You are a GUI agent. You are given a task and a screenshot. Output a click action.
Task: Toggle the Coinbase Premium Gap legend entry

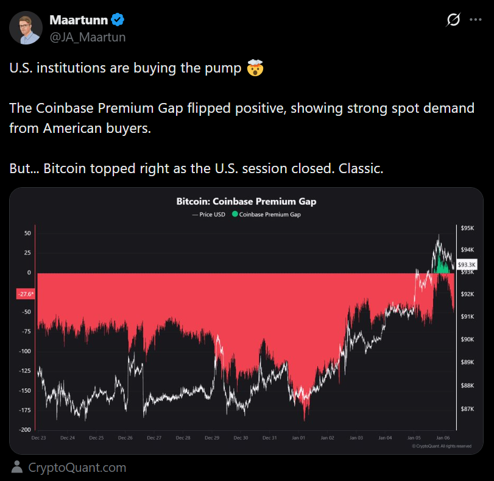coord(269,215)
